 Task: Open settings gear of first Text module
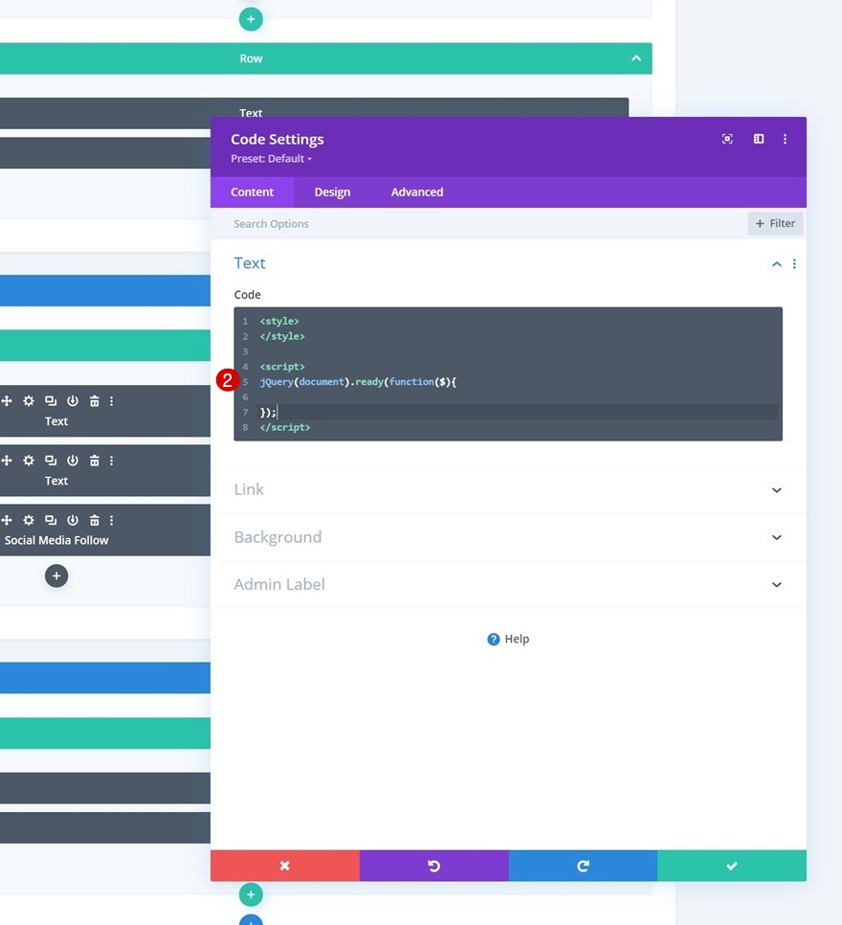[x=29, y=401]
